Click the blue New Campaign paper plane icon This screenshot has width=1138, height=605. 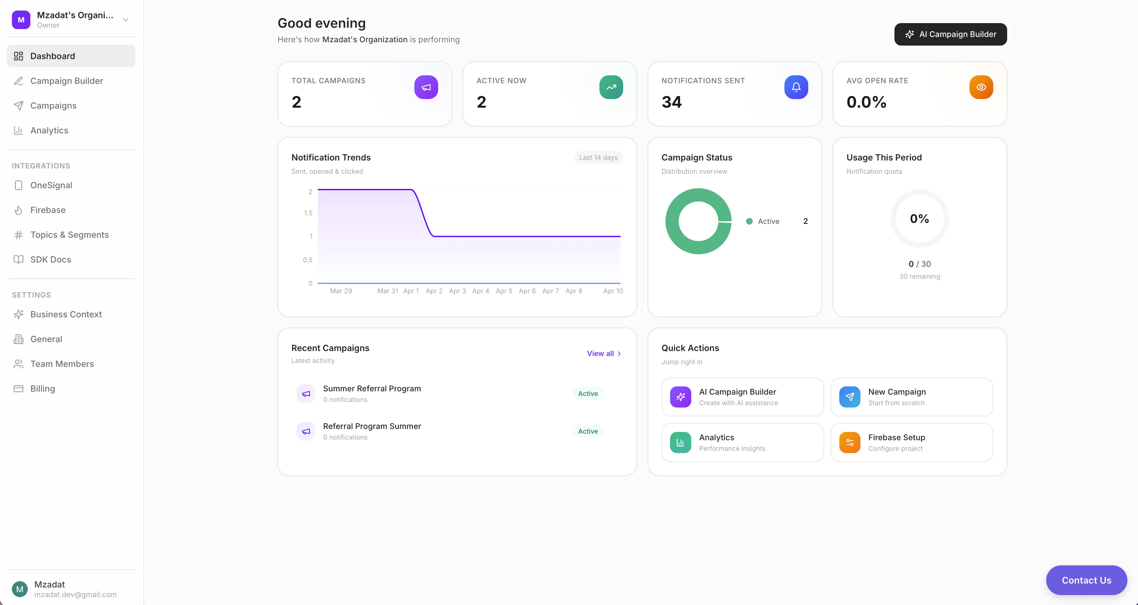tap(850, 397)
